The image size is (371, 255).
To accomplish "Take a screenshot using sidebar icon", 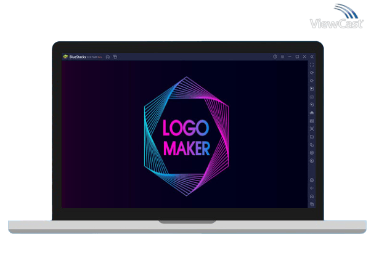I will [x=312, y=129].
